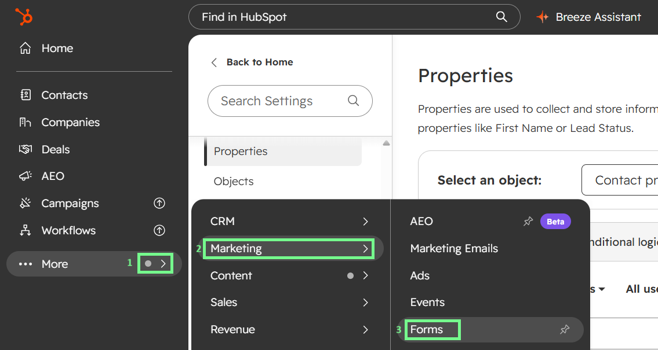The height and width of the screenshot is (350, 658).
Task: Select Objects in settings sidebar
Action: [x=233, y=181]
